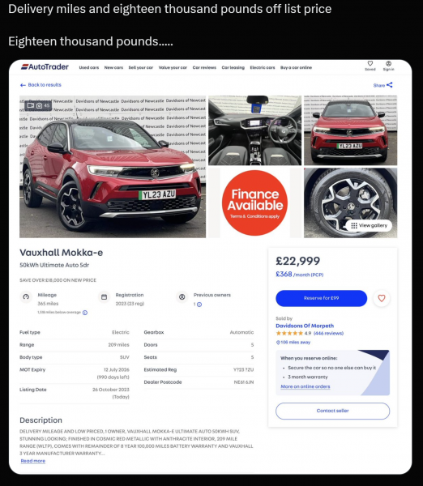Click mileage below average info icon
Viewport: 423px width, 486px height.
click(85, 313)
